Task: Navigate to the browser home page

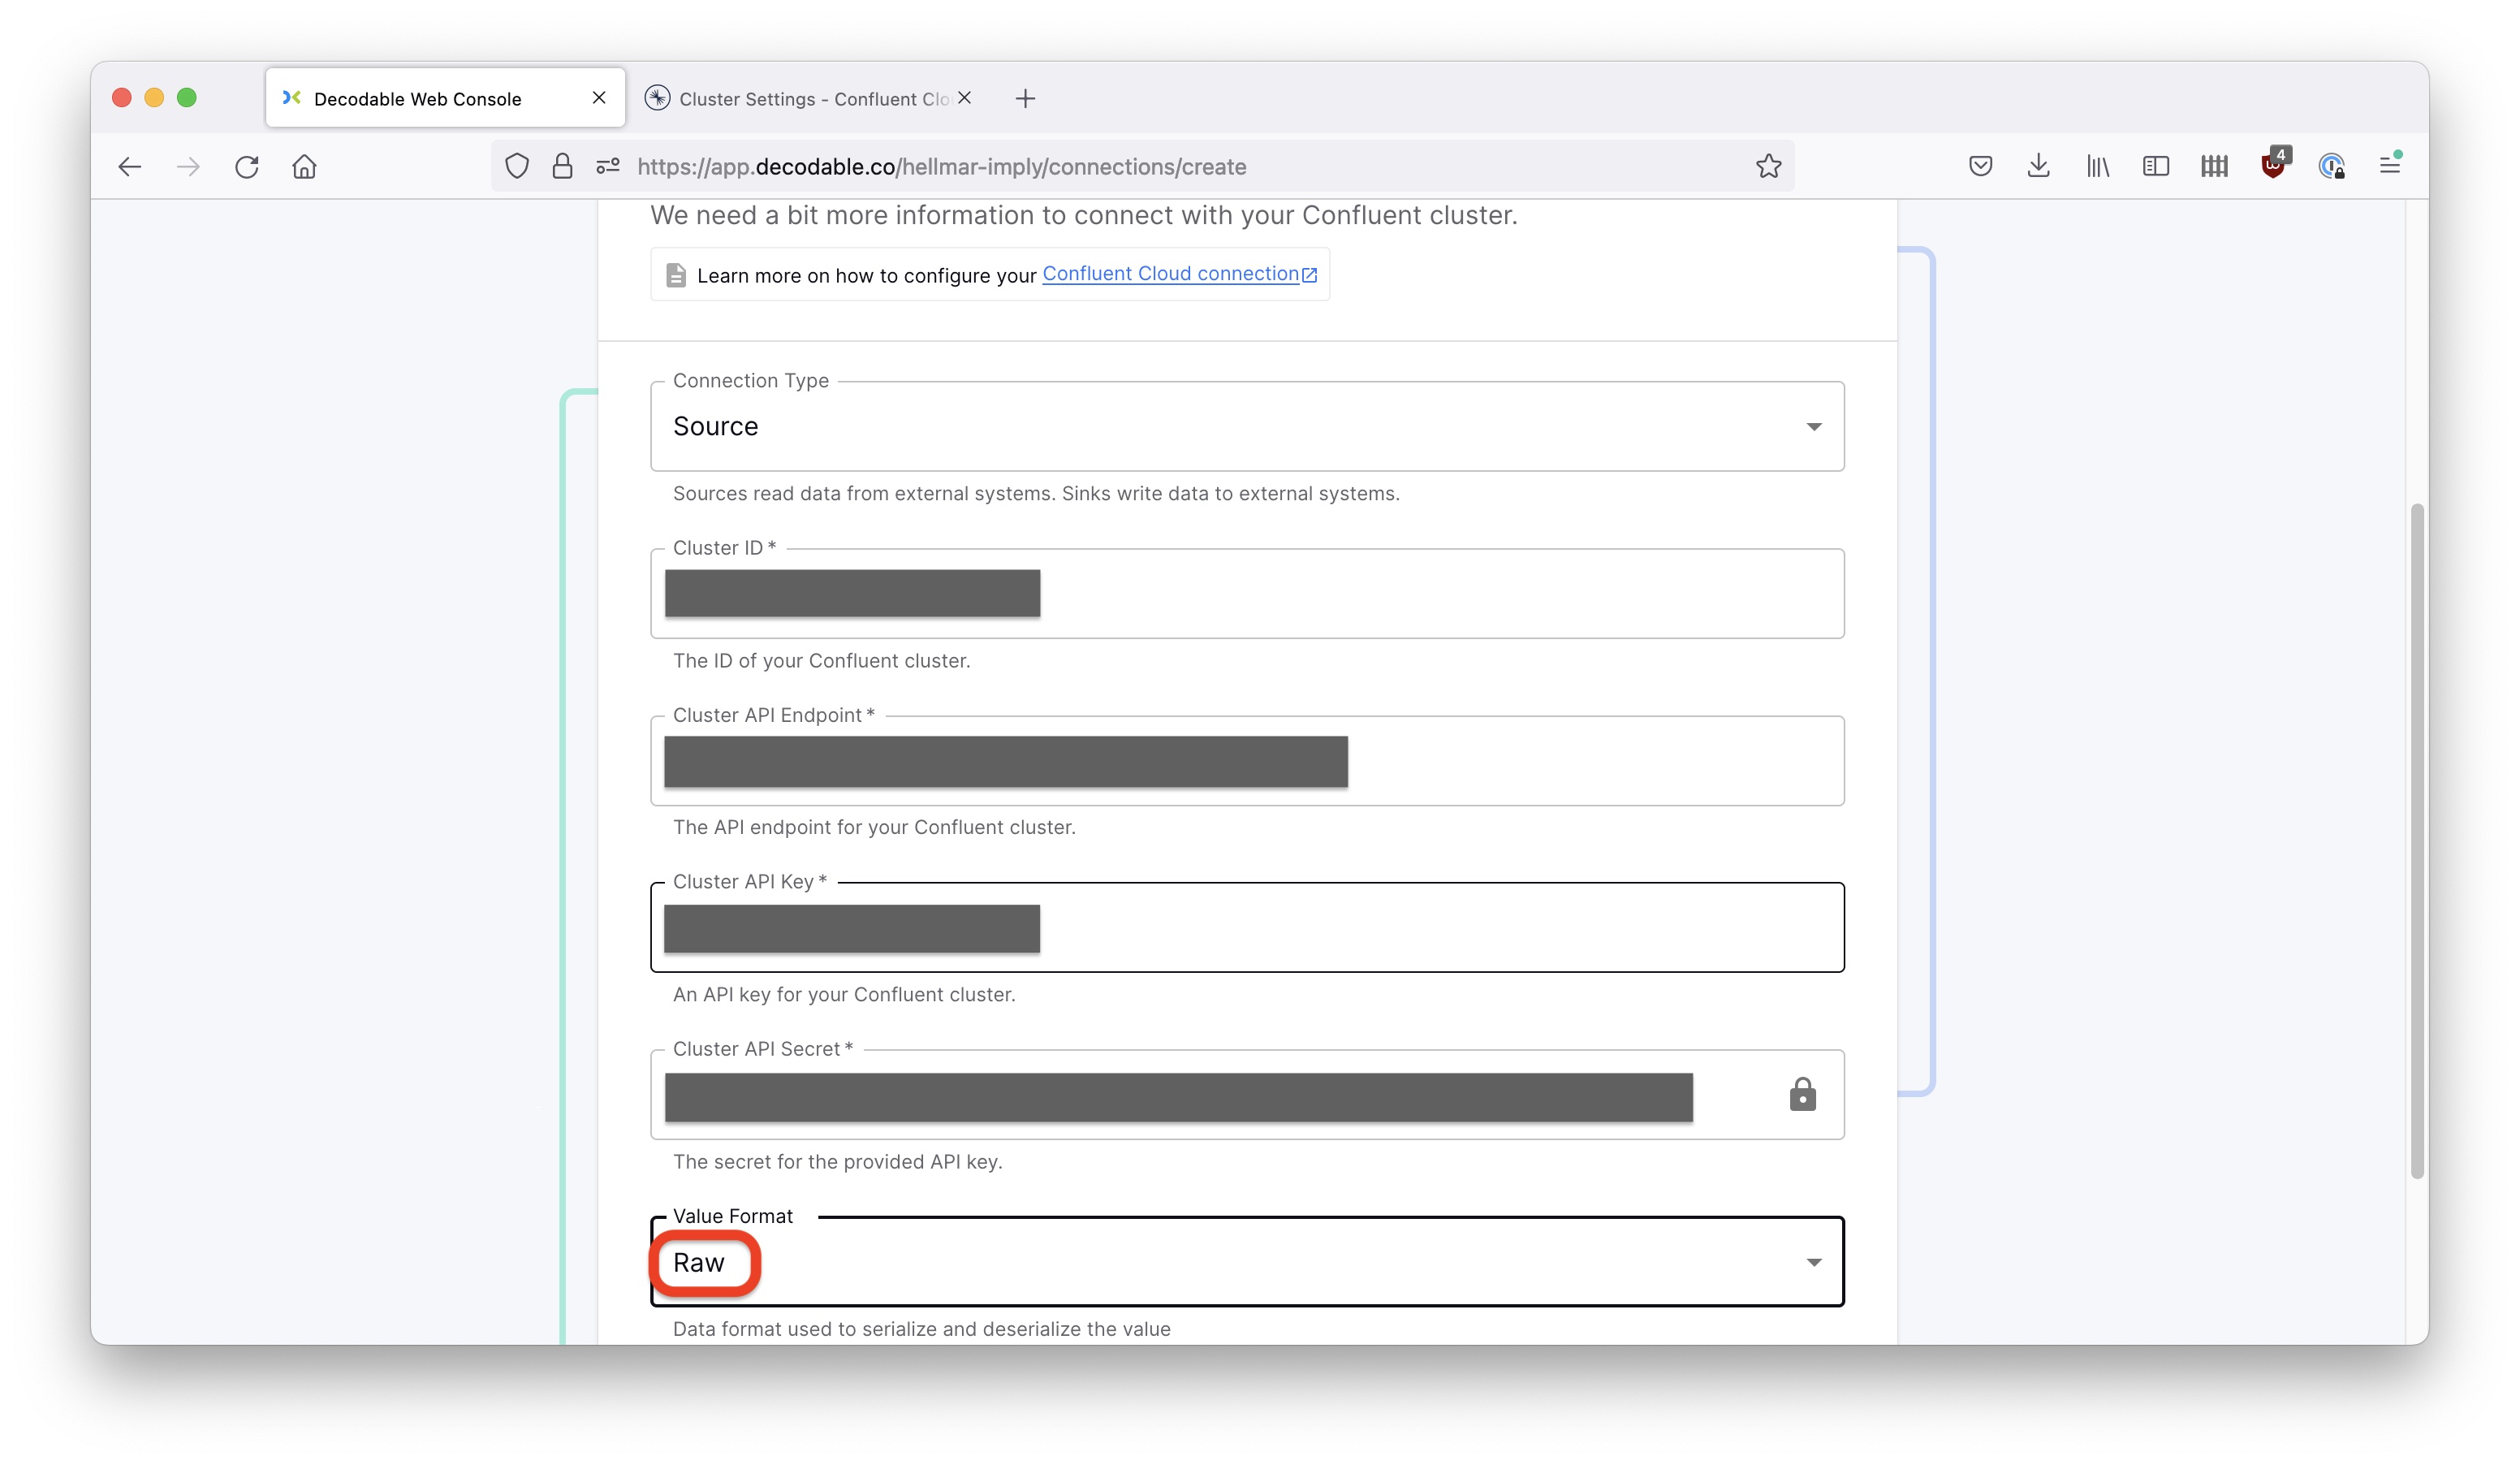Action: pos(304,166)
